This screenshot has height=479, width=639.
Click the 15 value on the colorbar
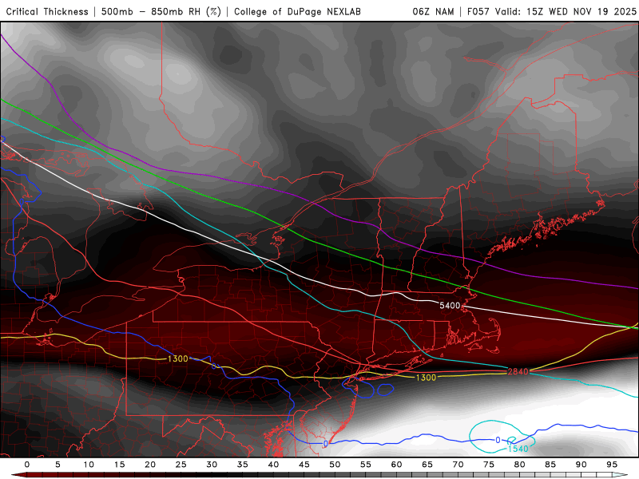click(x=119, y=465)
